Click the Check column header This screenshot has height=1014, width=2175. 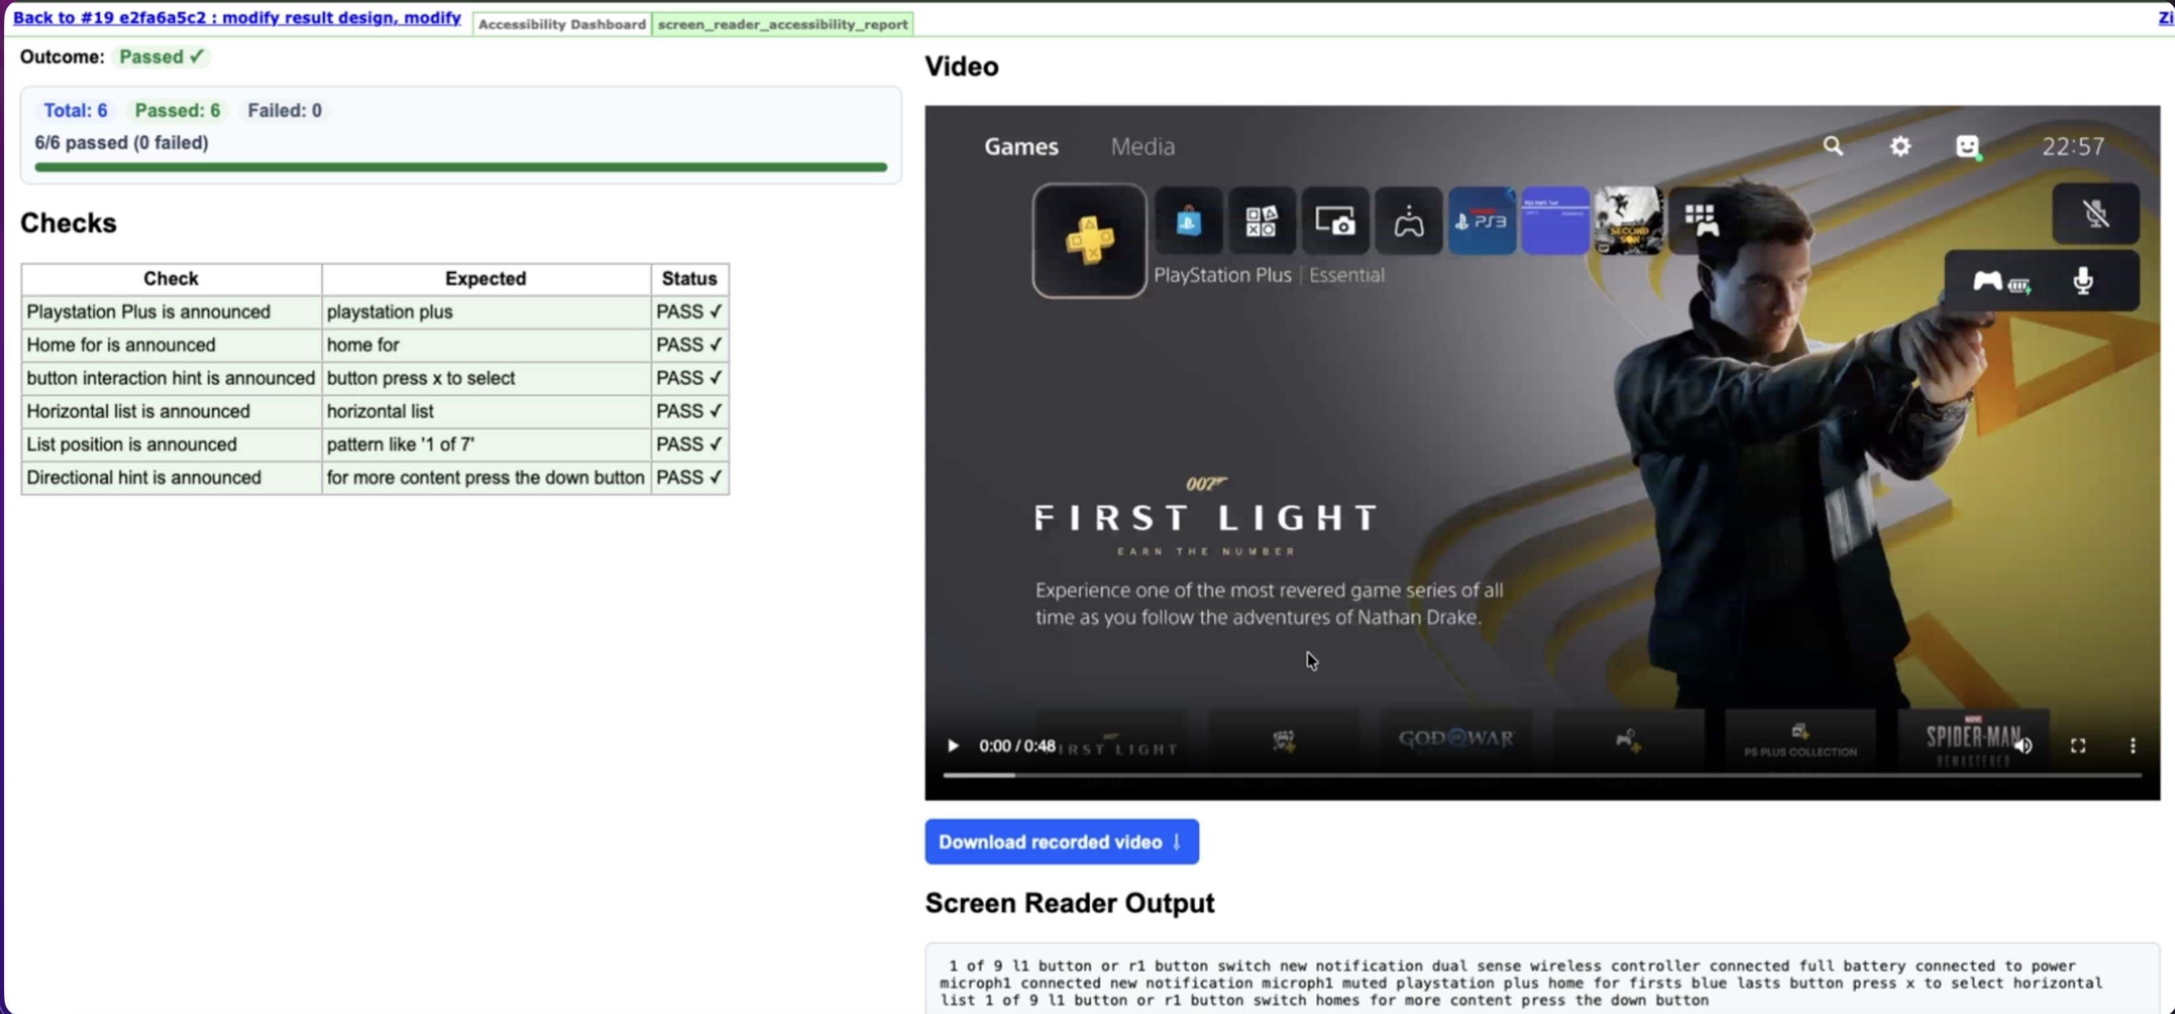click(x=171, y=278)
